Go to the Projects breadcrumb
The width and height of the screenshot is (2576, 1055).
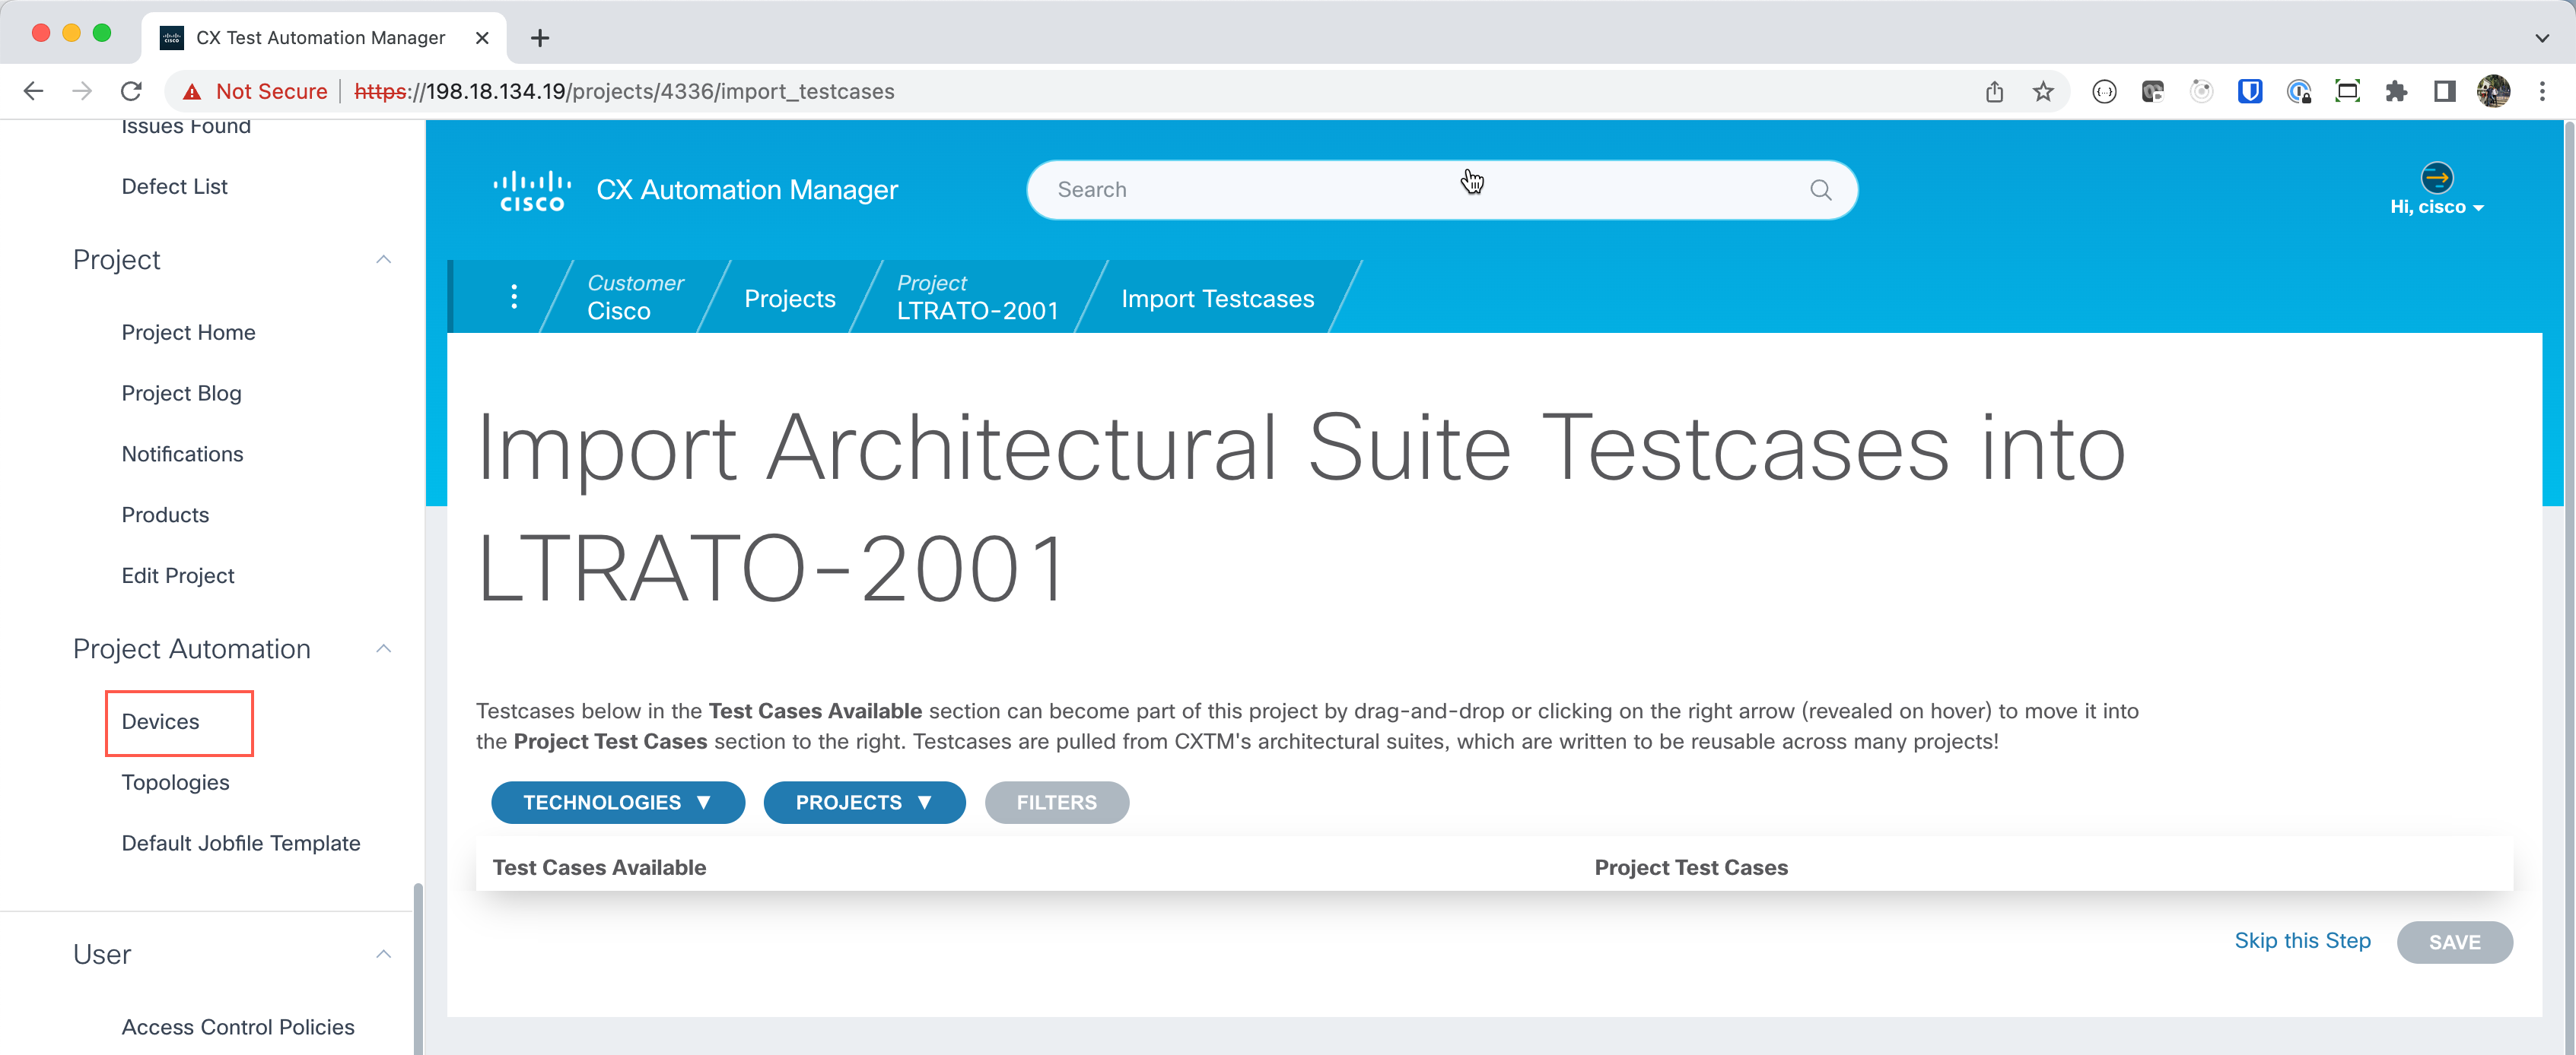click(789, 299)
